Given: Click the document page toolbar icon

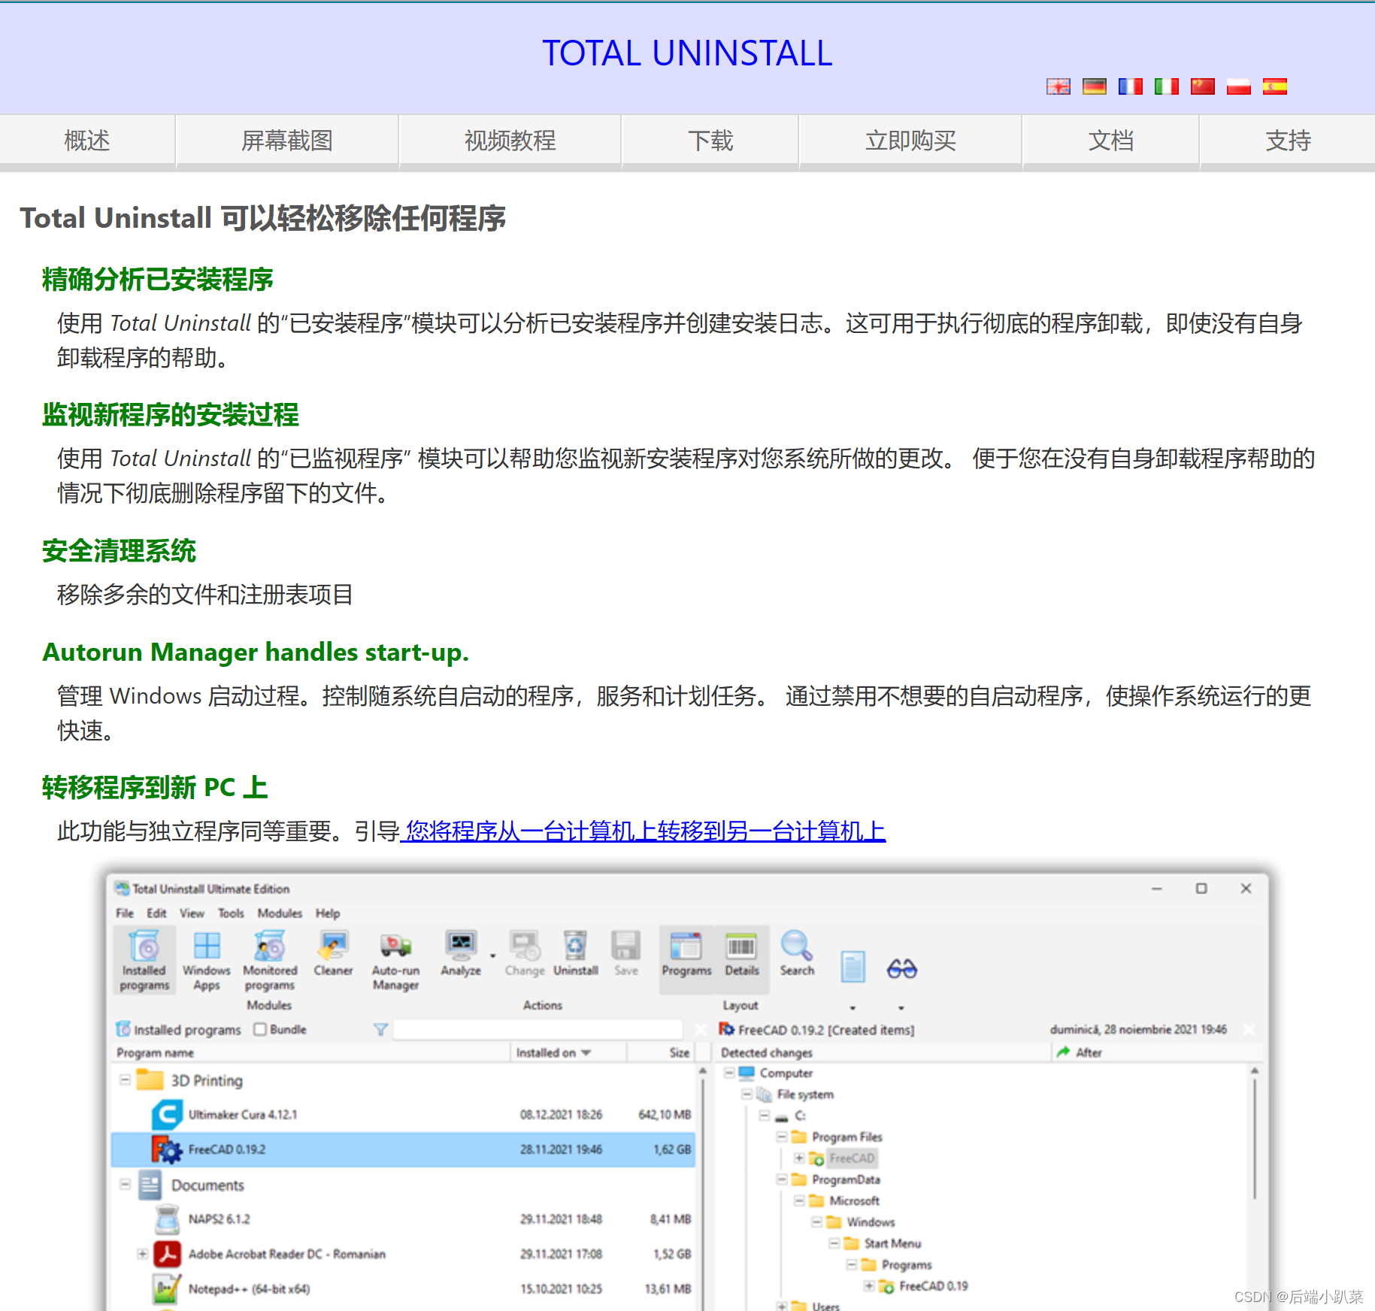Looking at the screenshot, I should click(x=853, y=966).
